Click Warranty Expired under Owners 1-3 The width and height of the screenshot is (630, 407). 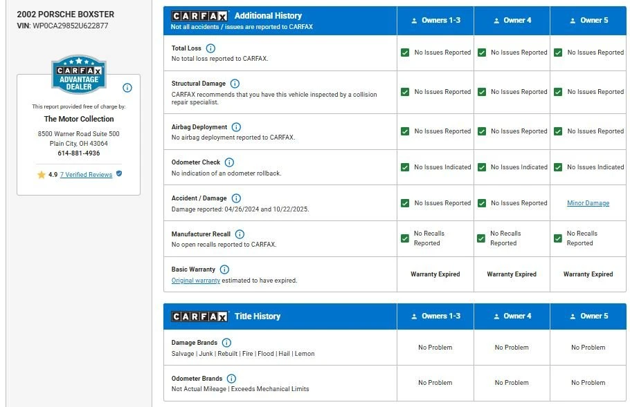coord(435,274)
